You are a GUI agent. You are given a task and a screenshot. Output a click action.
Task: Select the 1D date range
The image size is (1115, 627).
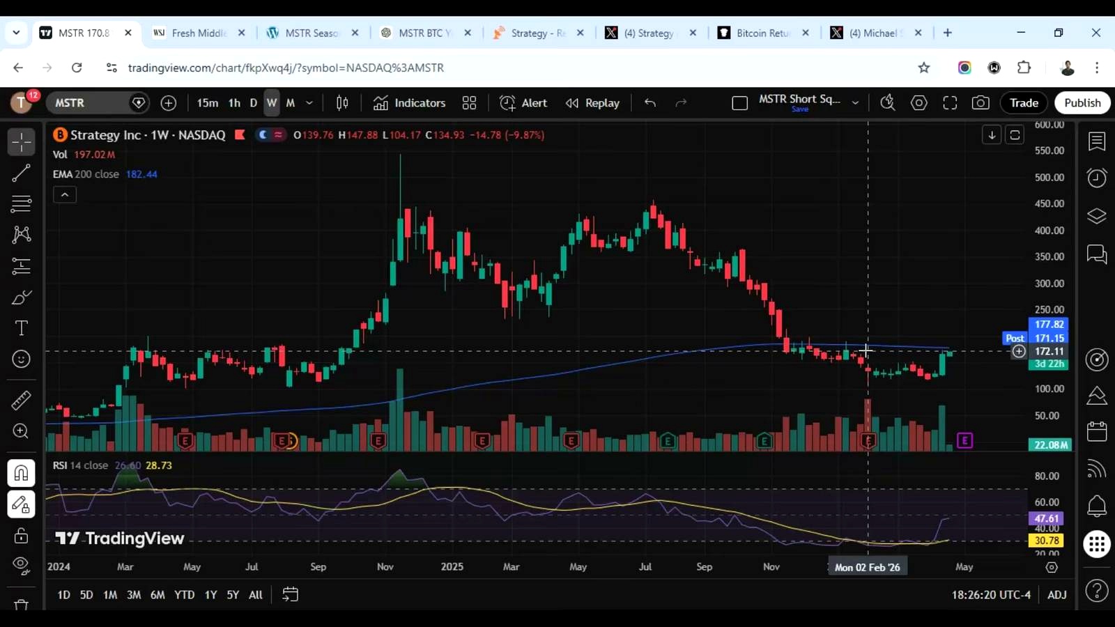pyautogui.click(x=63, y=595)
